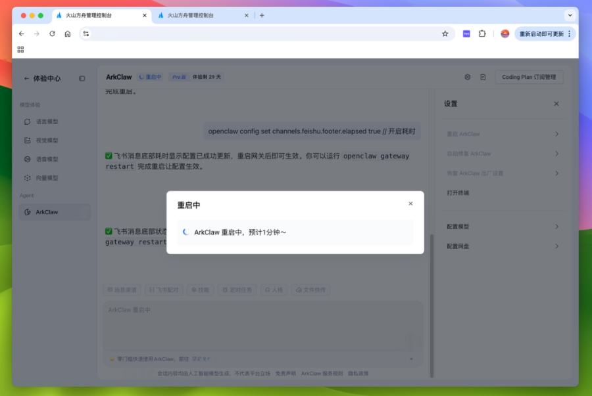Screen dimensions: 592x396
Task: Close the 重启中 dialog
Action: 410,204
